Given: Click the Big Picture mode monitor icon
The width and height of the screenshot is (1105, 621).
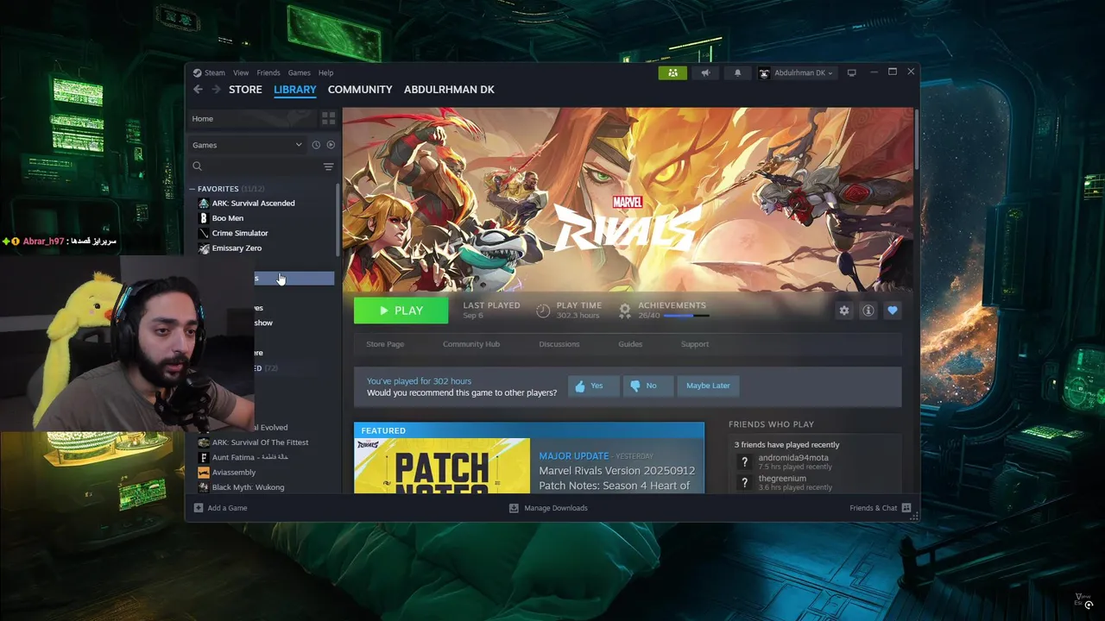Looking at the screenshot, I should pos(851,72).
